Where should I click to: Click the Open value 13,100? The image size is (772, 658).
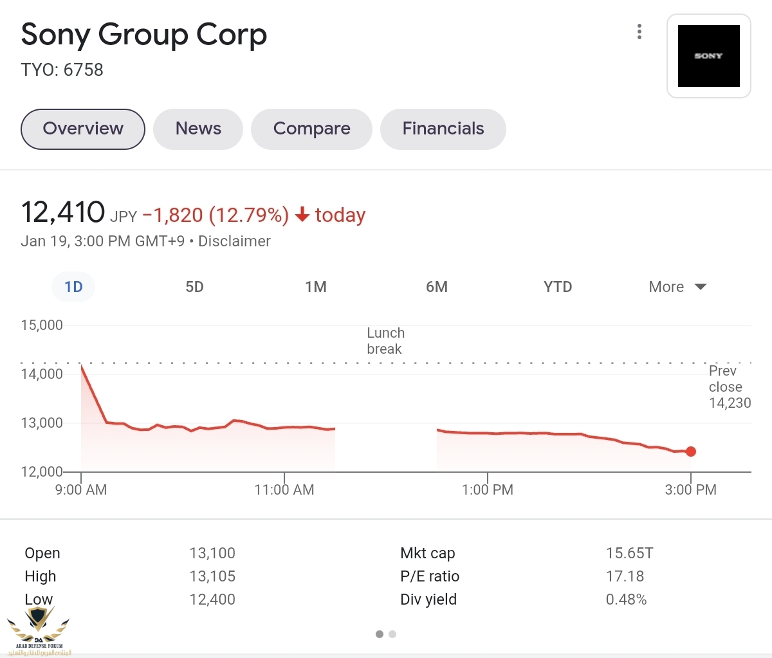[x=212, y=553]
